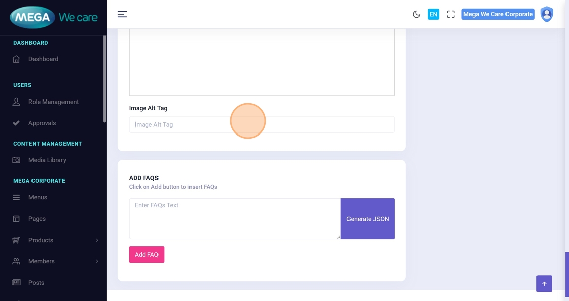Click the Image Alt Tag input field

click(x=262, y=125)
